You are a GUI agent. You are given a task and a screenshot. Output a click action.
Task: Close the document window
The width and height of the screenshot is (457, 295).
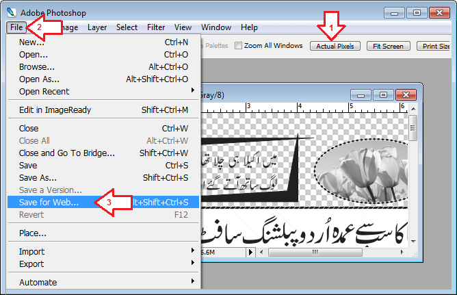click(406, 95)
